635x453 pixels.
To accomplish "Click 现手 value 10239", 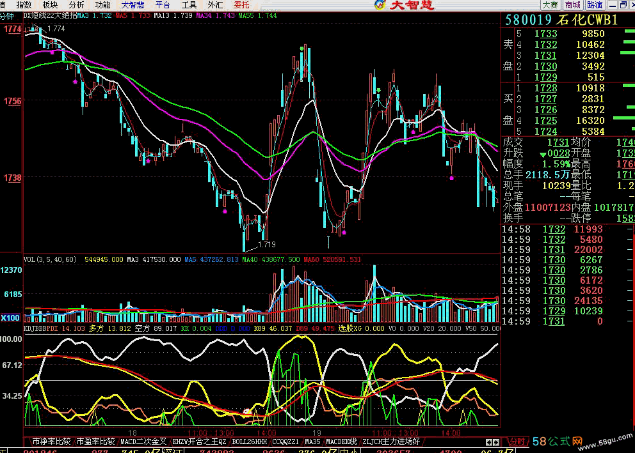I will [556, 186].
